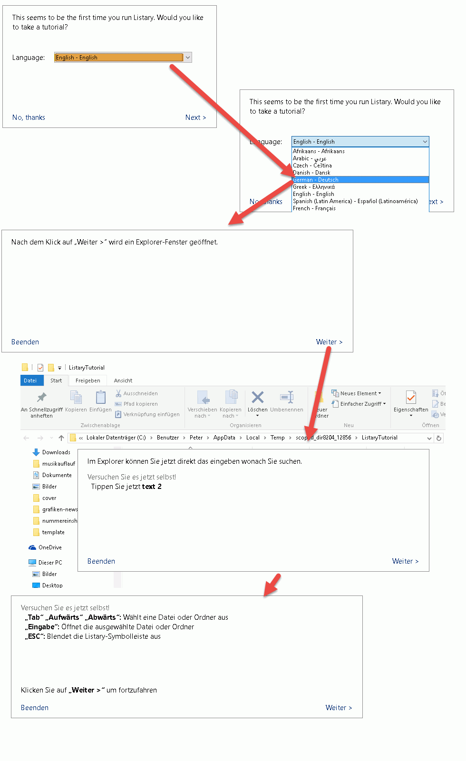This screenshot has height=761, width=466.
Task: Refresh the Explorer address bar
Action: tap(439, 438)
